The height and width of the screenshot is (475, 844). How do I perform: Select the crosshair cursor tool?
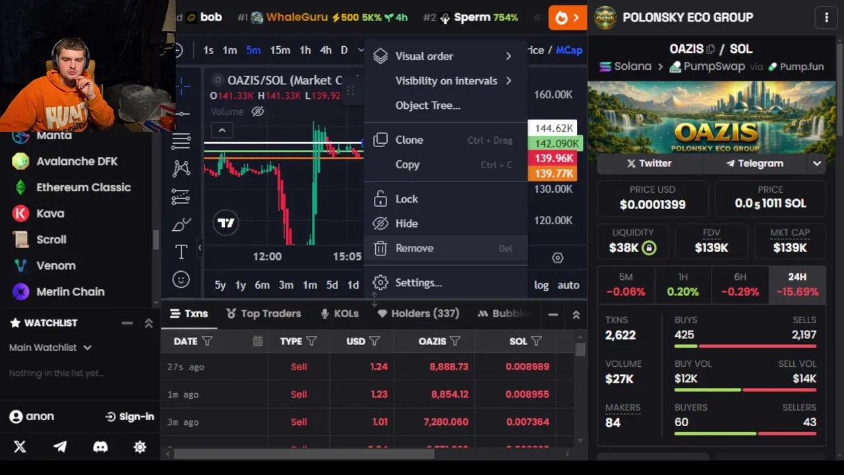point(182,85)
